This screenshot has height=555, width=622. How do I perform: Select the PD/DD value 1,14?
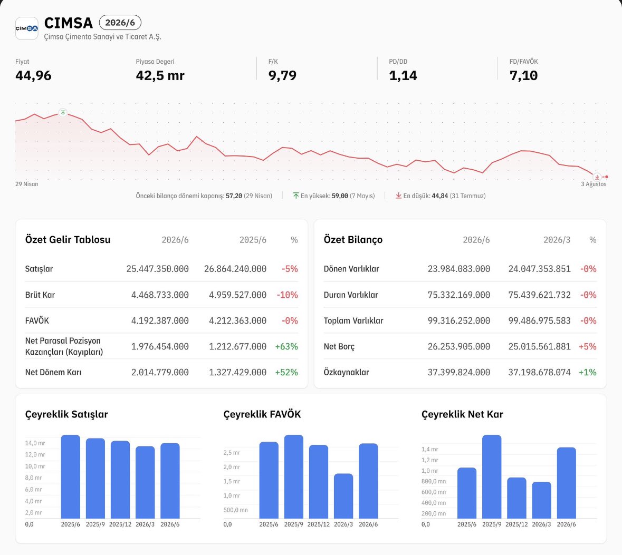[403, 75]
